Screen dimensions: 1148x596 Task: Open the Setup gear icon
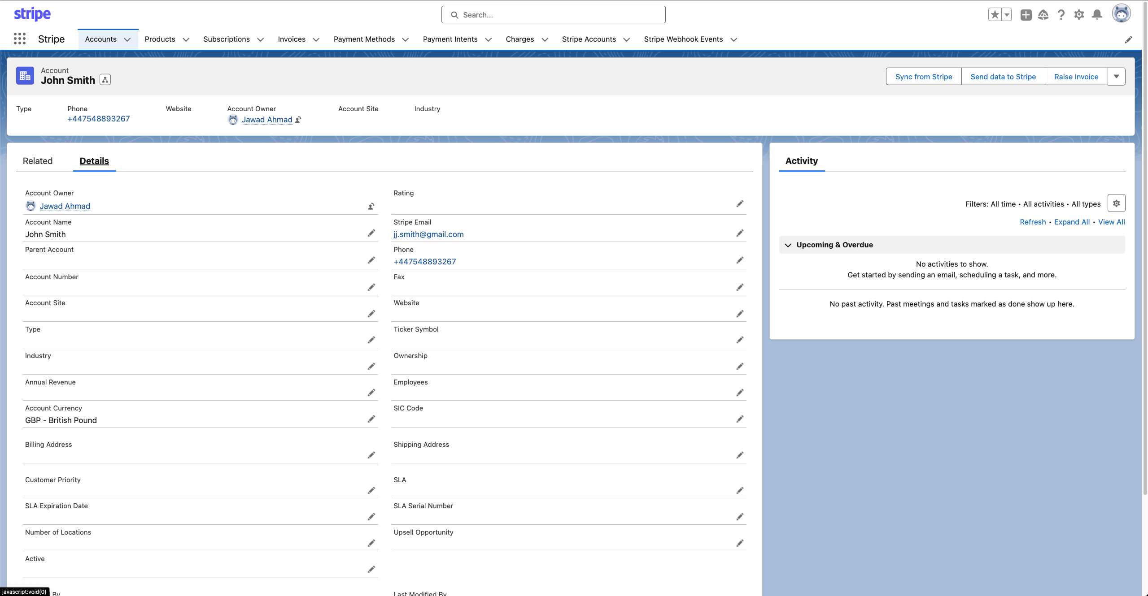[1079, 15]
